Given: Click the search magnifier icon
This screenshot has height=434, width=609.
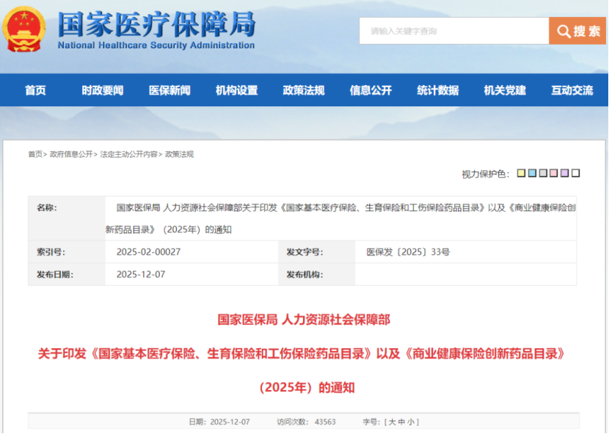Looking at the screenshot, I should click(x=564, y=31).
